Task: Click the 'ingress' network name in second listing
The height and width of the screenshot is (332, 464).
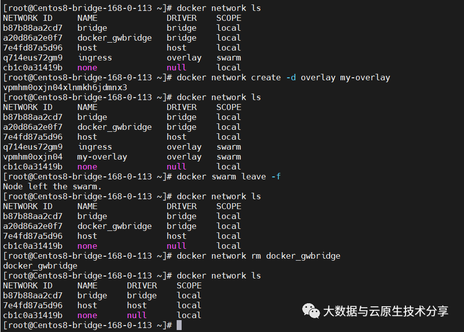Action: tap(95, 147)
